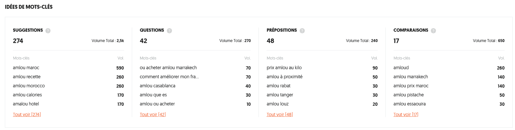Select the keyword 'amlou tanger'
Image resolution: width=515 pixels, height=130 pixels.
click(x=280, y=95)
